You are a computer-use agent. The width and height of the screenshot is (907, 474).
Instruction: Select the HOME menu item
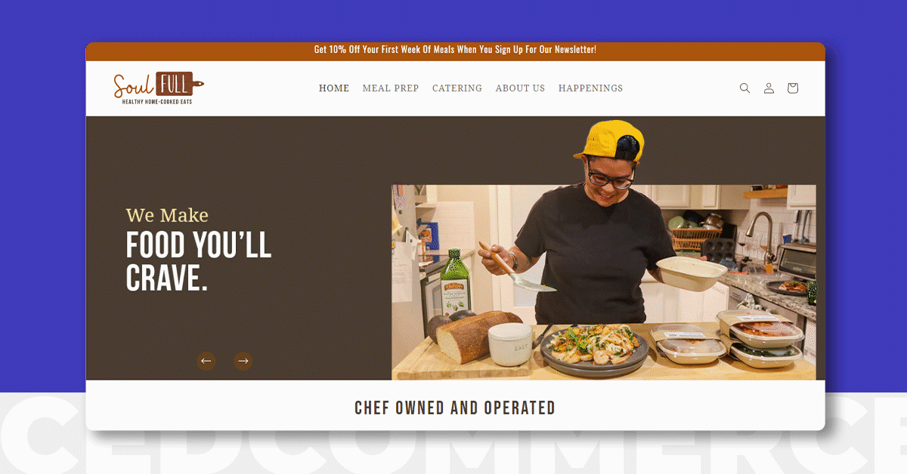(x=334, y=88)
